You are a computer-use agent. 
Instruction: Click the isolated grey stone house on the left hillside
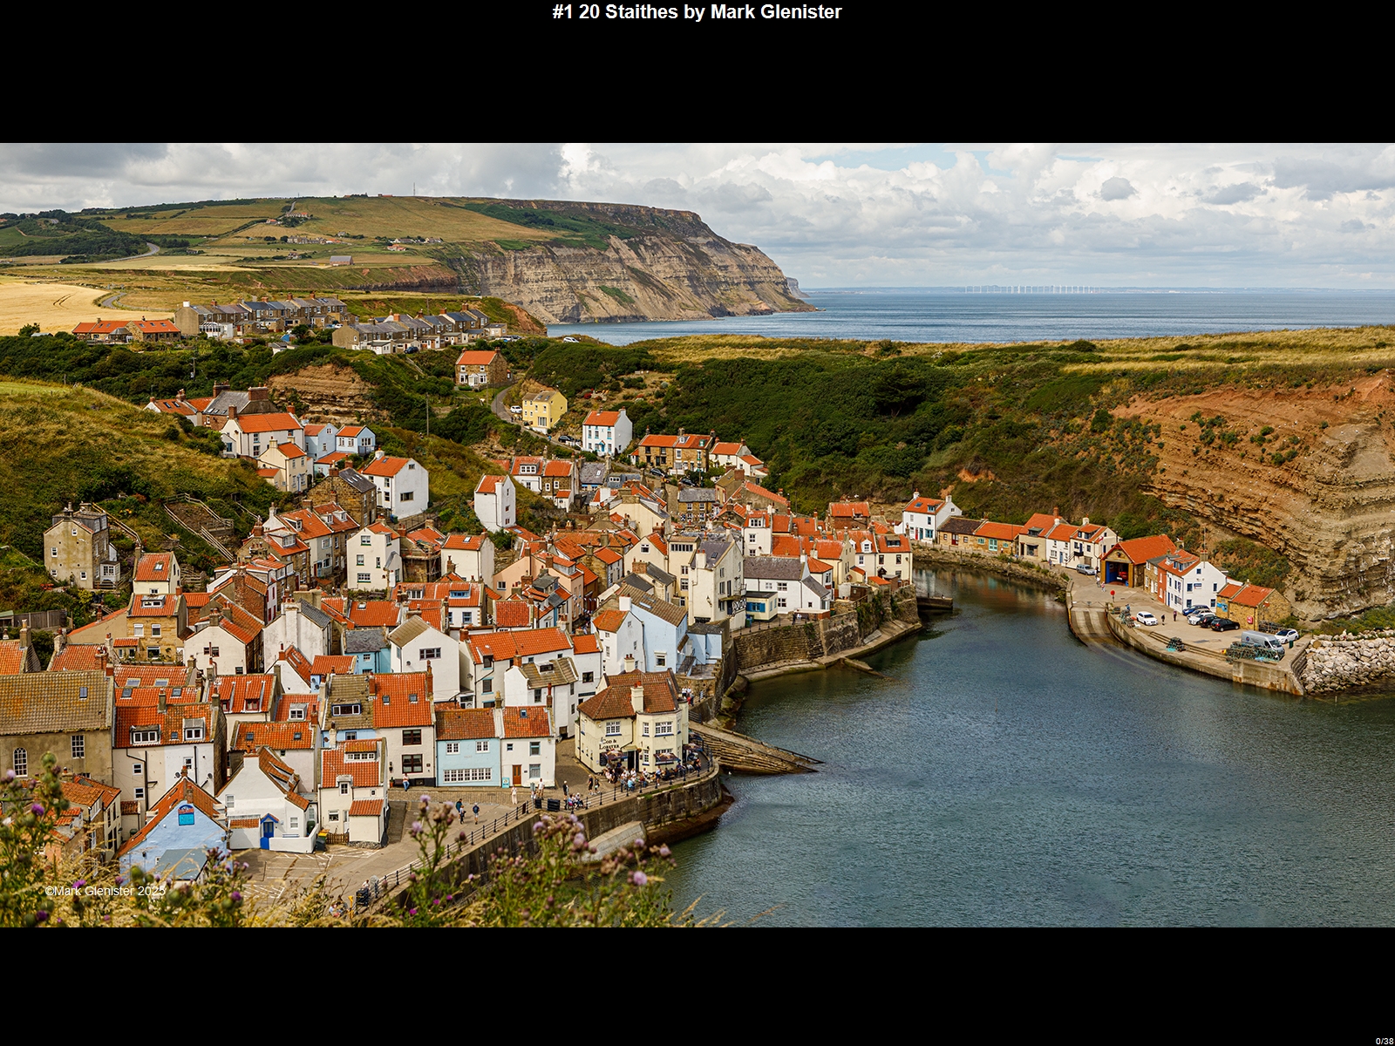click(78, 545)
